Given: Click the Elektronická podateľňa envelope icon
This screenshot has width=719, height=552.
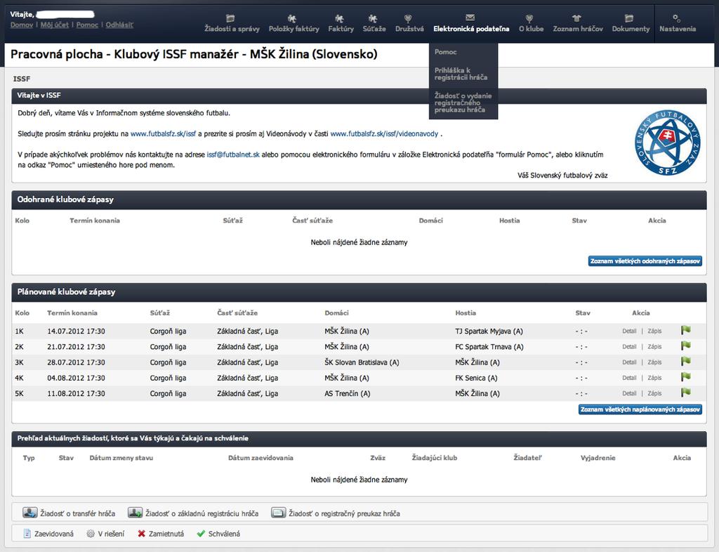Looking at the screenshot, I should [x=470, y=18].
